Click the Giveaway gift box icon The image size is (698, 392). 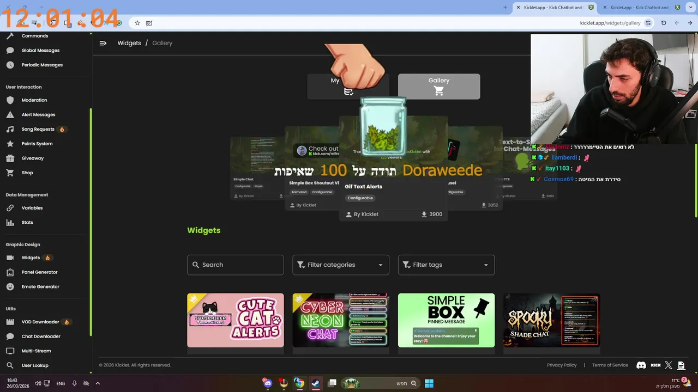[x=10, y=158]
